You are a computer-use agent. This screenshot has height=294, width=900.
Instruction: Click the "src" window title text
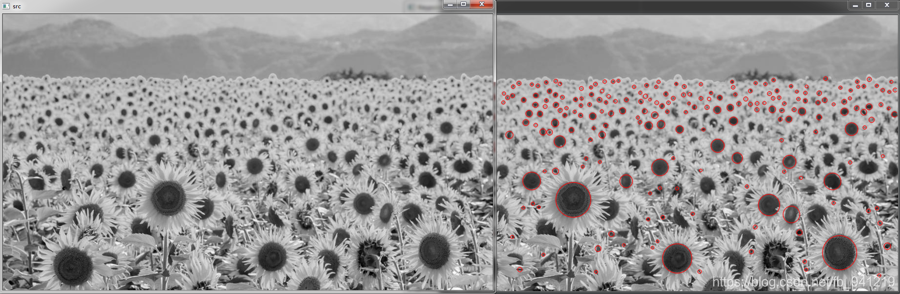pyautogui.click(x=17, y=6)
